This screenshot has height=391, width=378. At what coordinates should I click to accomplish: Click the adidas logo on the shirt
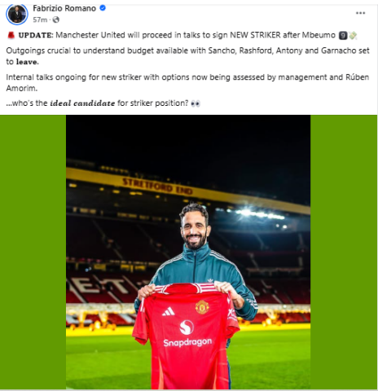tap(169, 311)
